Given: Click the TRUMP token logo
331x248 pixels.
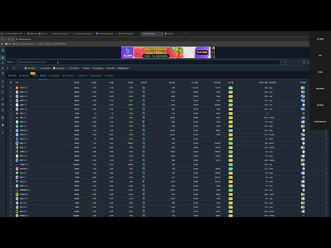Looking at the screenshot, I should pos(17,151).
